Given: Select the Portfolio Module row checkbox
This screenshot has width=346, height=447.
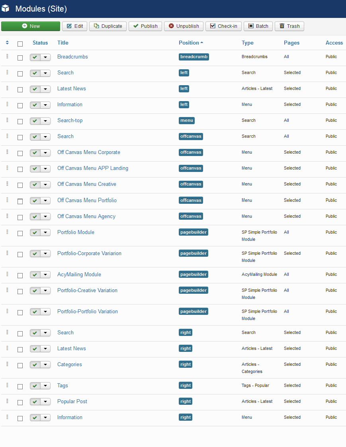Looking at the screenshot, I should coord(20,233).
